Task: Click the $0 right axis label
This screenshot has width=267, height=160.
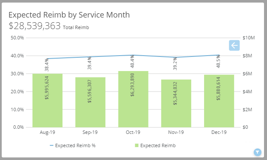Action: (x=245, y=127)
